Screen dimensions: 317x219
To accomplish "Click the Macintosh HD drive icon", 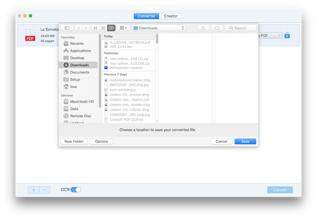I will point(66,102).
